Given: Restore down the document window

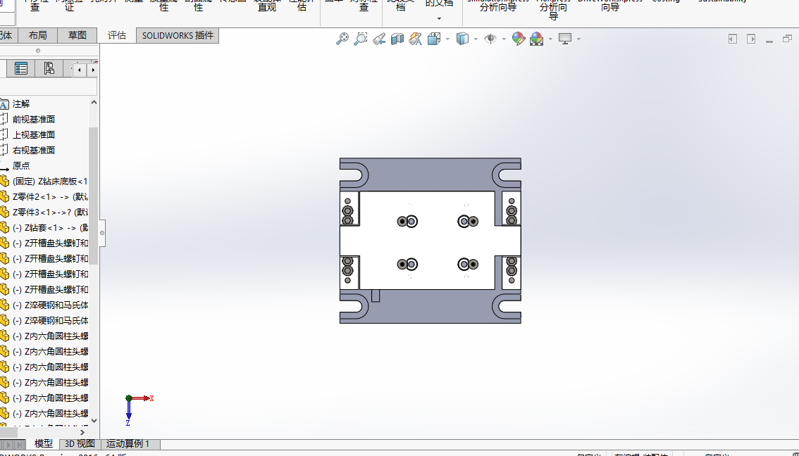Looking at the screenshot, I should [787, 39].
